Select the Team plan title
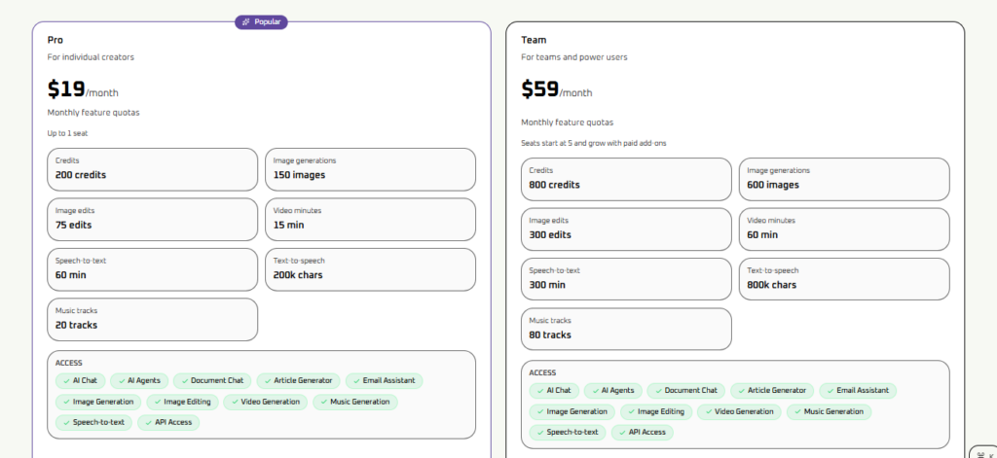The height and width of the screenshot is (458, 997). (x=534, y=40)
